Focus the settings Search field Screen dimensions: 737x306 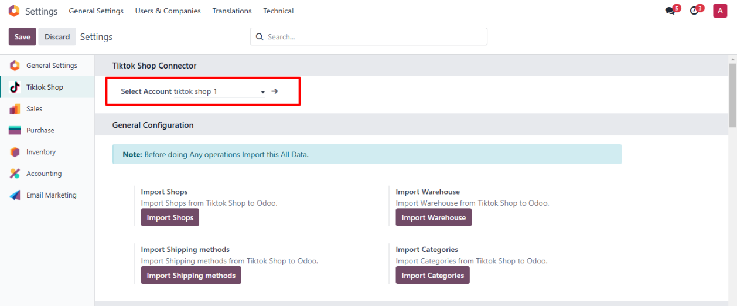point(375,36)
